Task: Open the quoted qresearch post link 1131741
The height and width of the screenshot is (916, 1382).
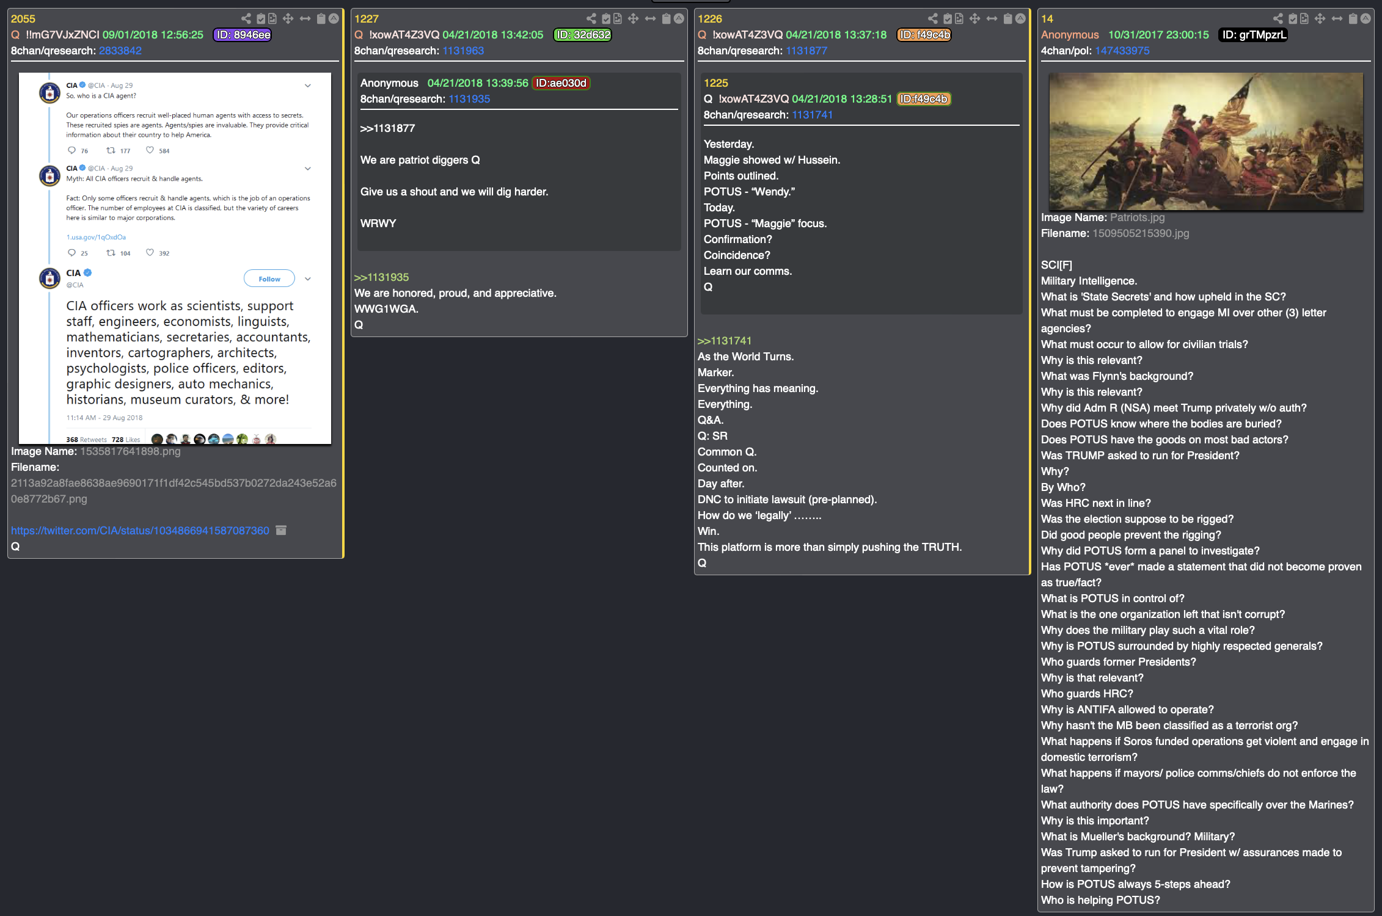Action: (813, 115)
